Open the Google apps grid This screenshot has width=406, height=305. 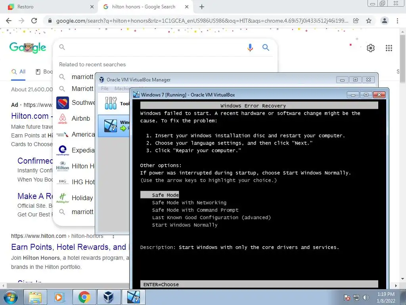(x=389, y=48)
